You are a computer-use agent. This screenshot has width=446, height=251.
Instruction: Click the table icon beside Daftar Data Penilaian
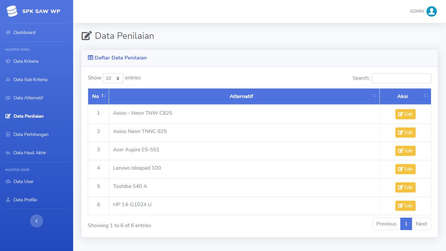pos(90,58)
